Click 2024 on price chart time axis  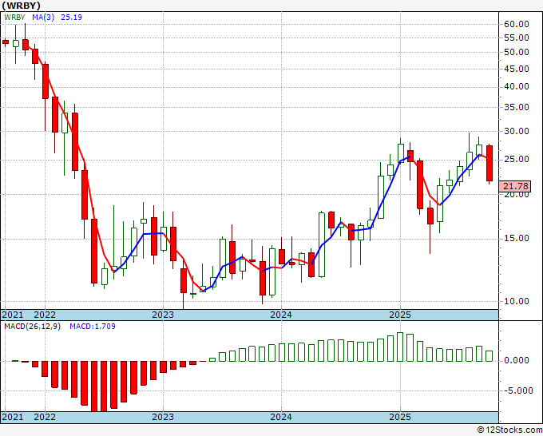(x=281, y=315)
